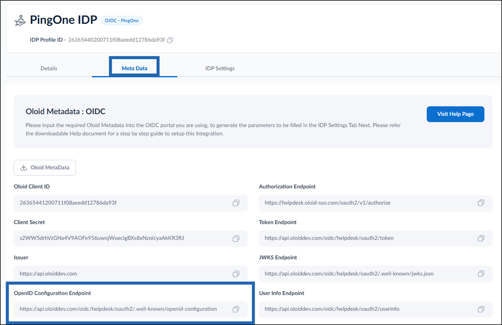502x325 pixels.
Task: Click the JWKS Endpoint label
Action: (278, 257)
